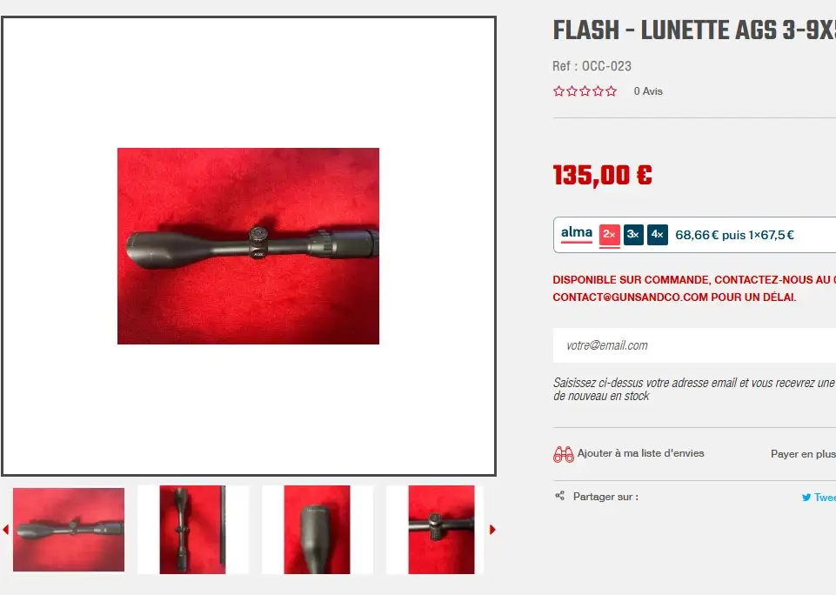Viewport: 836px width, 595px height.
Task: Open the 0 Avis reviews link
Action: tap(648, 91)
